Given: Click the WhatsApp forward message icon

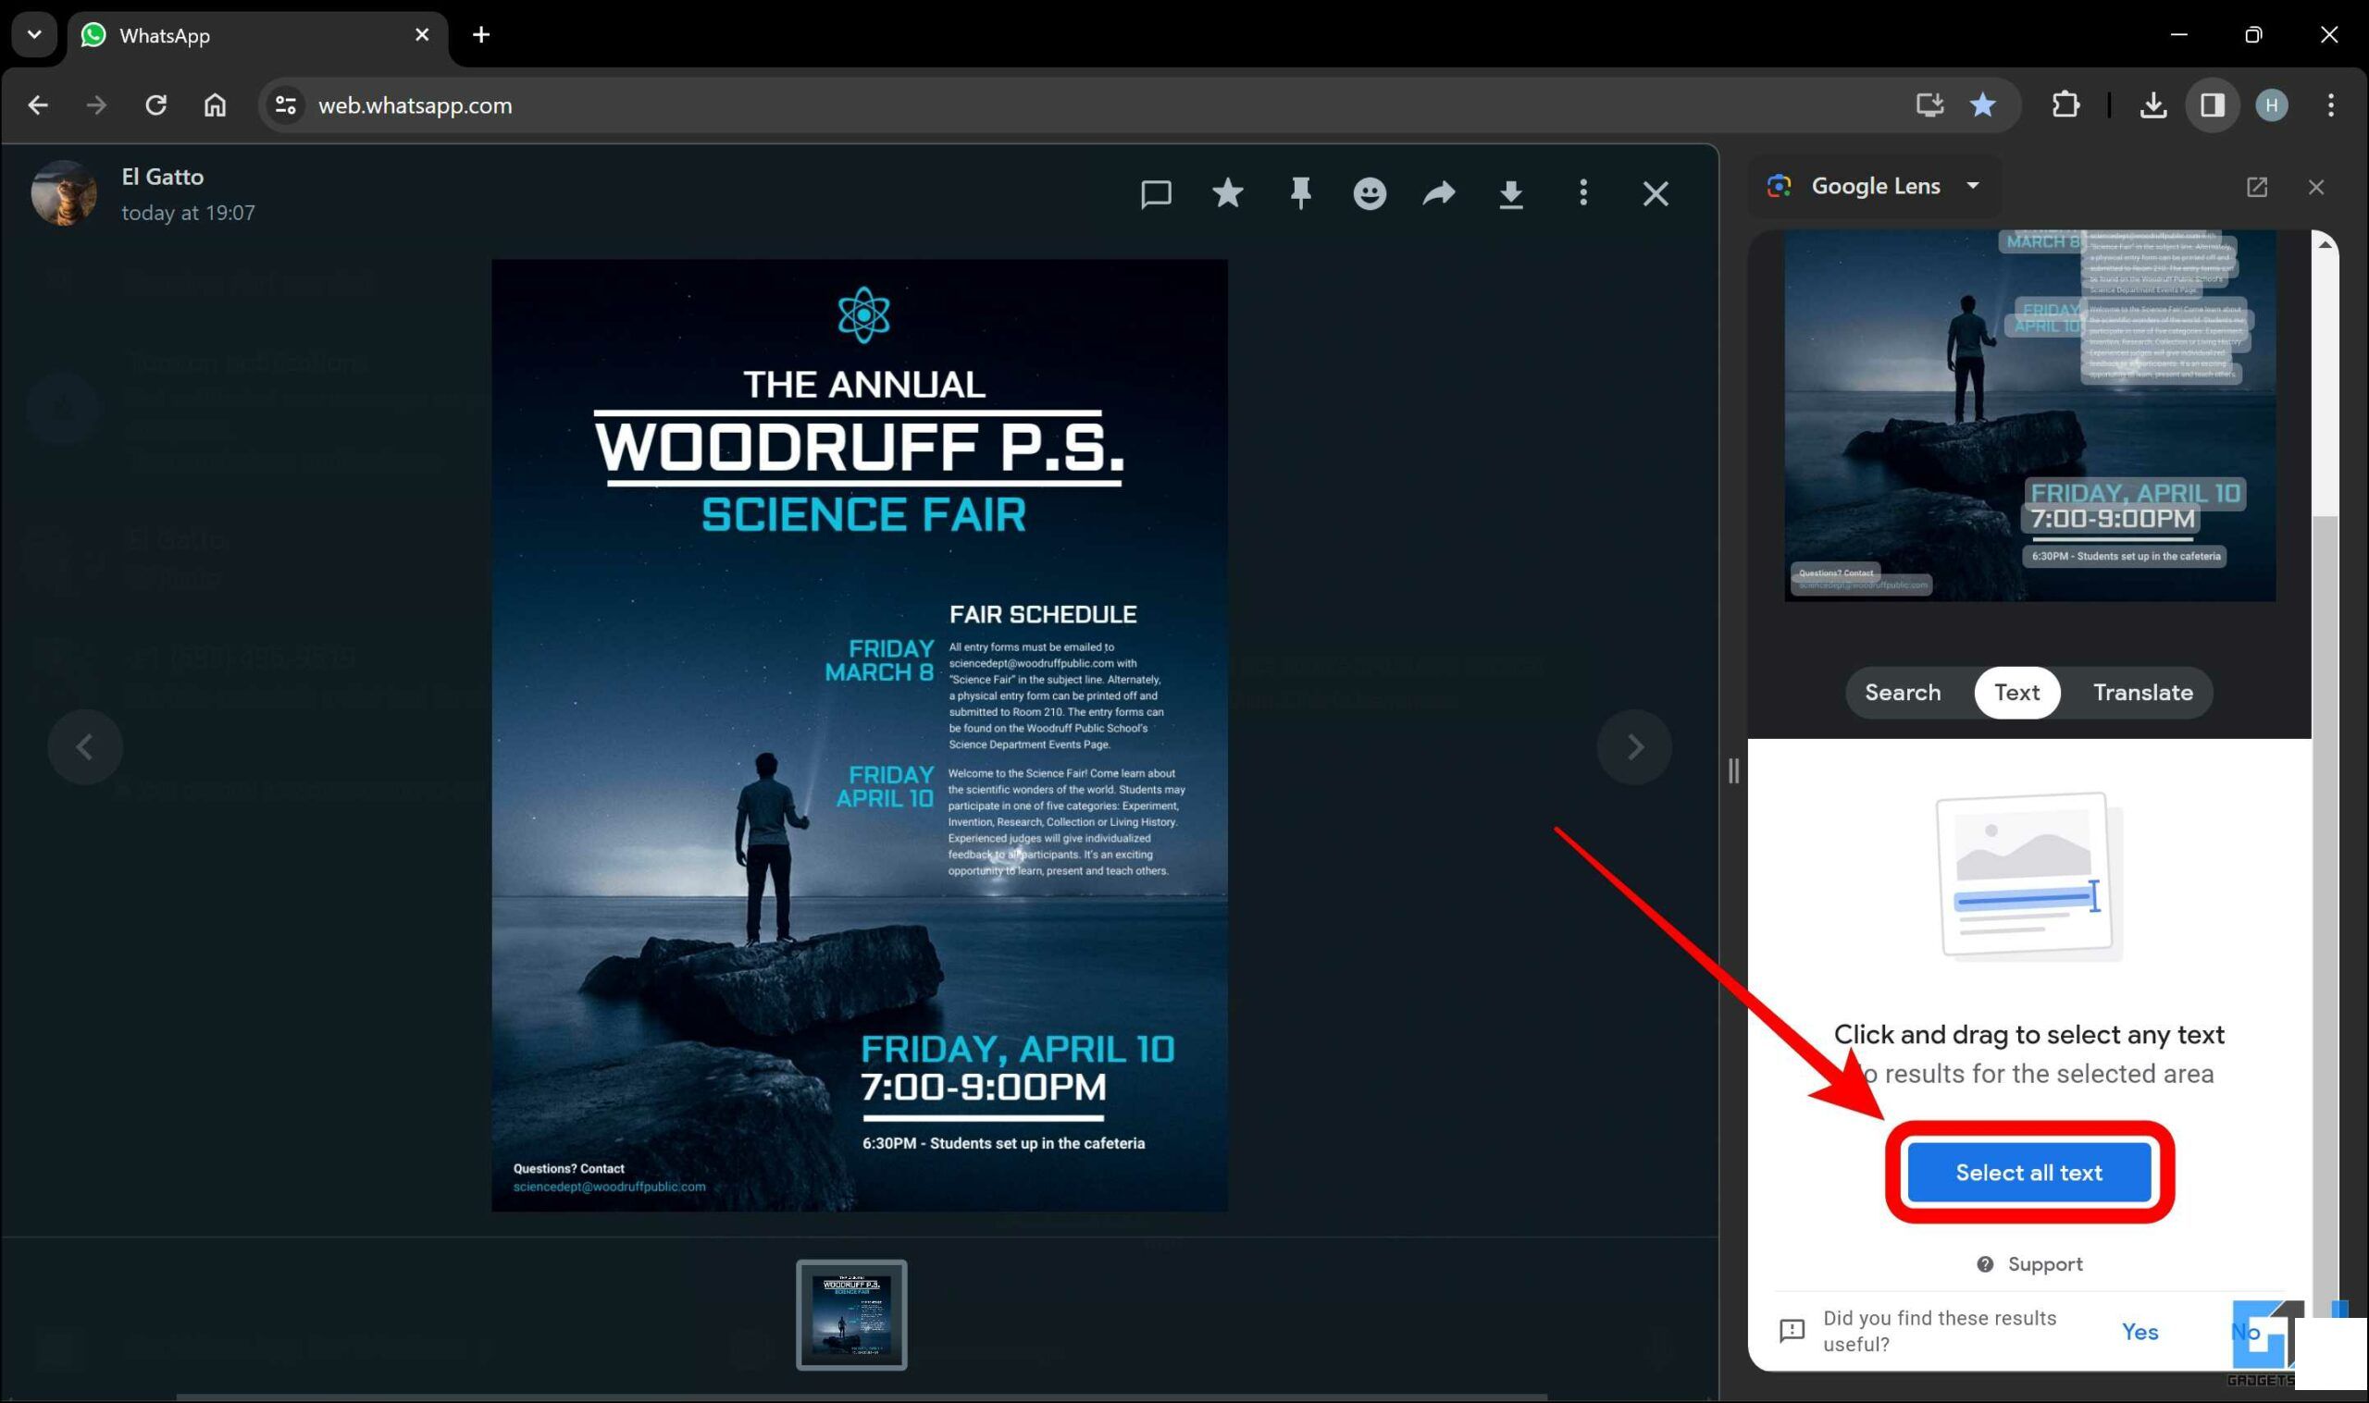Looking at the screenshot, I should pyautogui.click(x=1440, y=193).
